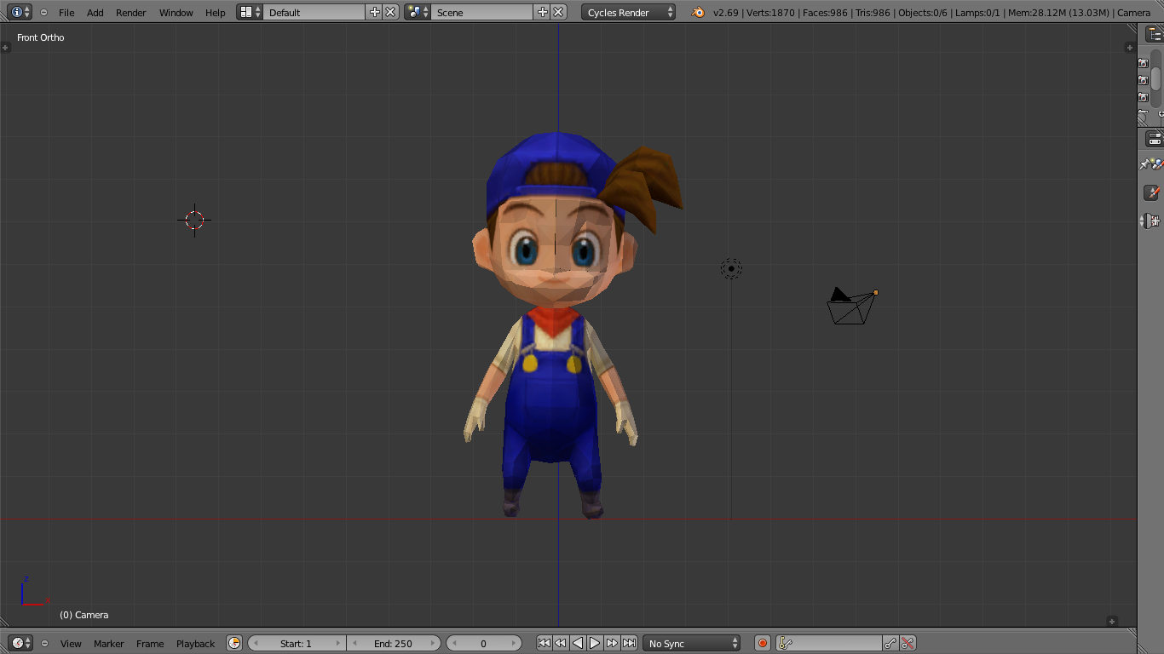Add a new screen layout
1164x654 pixels.
click(x=374, y=12)
